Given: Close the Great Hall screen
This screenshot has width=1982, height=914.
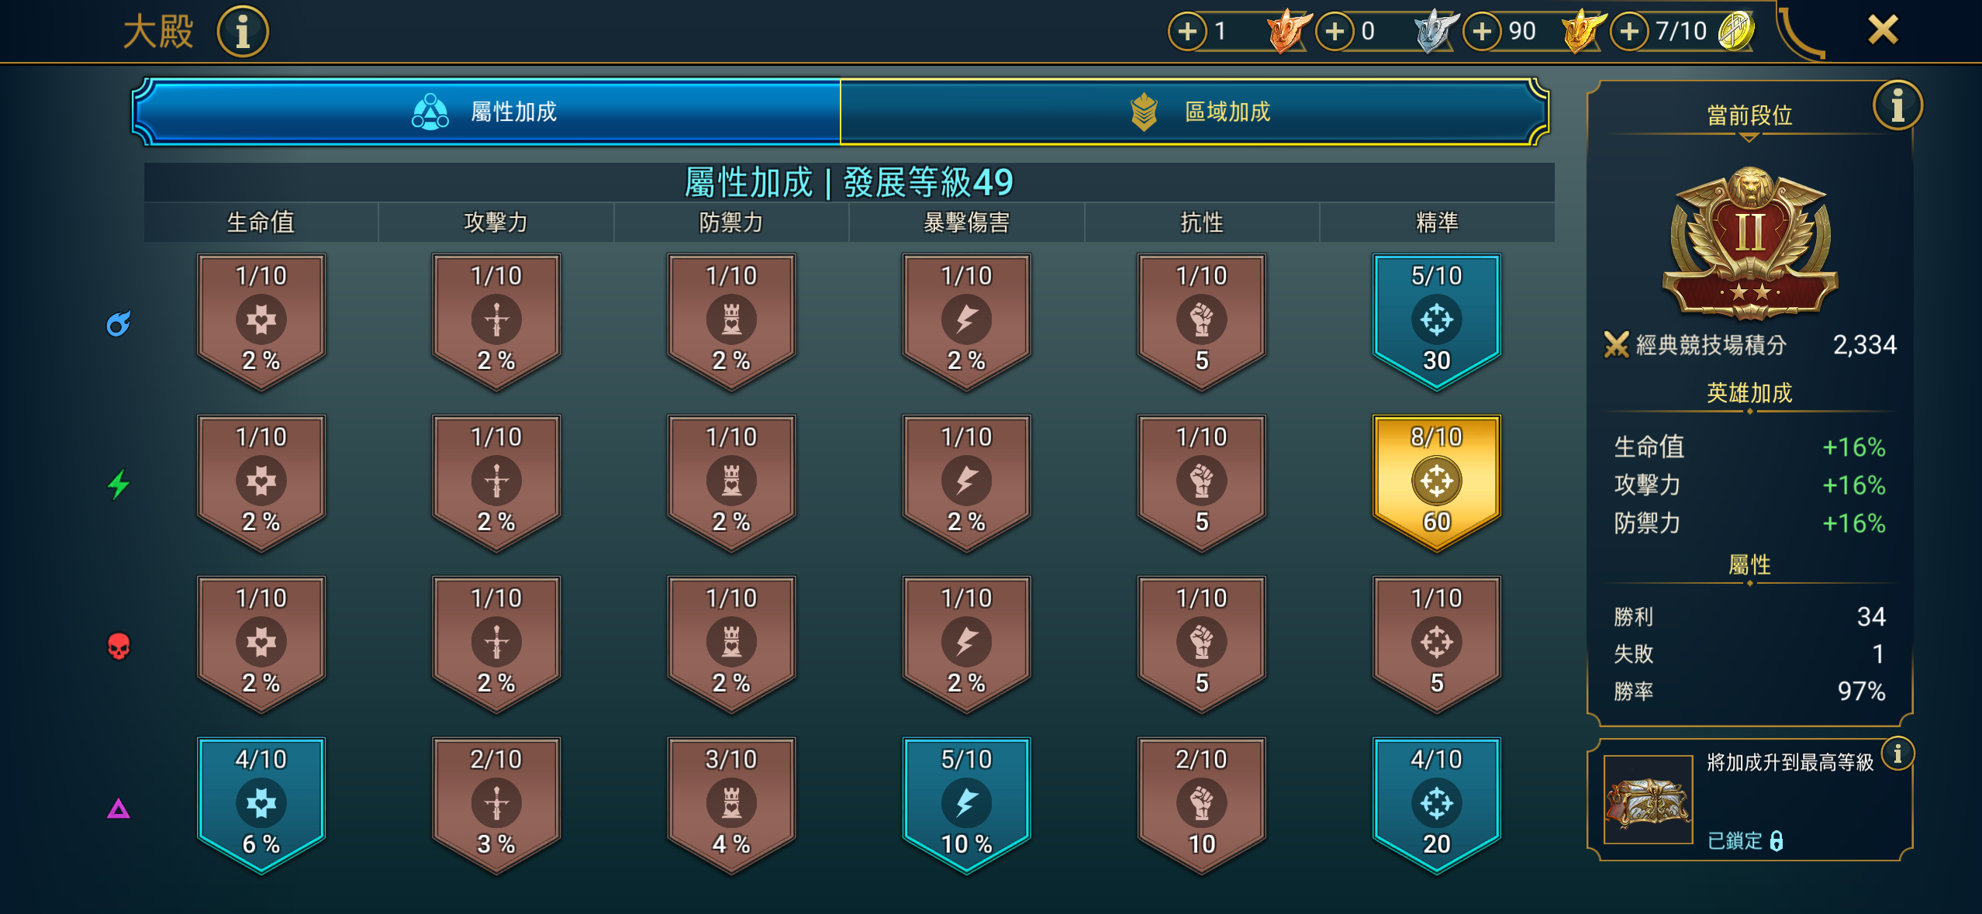Looking at the screenshot, I should 1883,31.
